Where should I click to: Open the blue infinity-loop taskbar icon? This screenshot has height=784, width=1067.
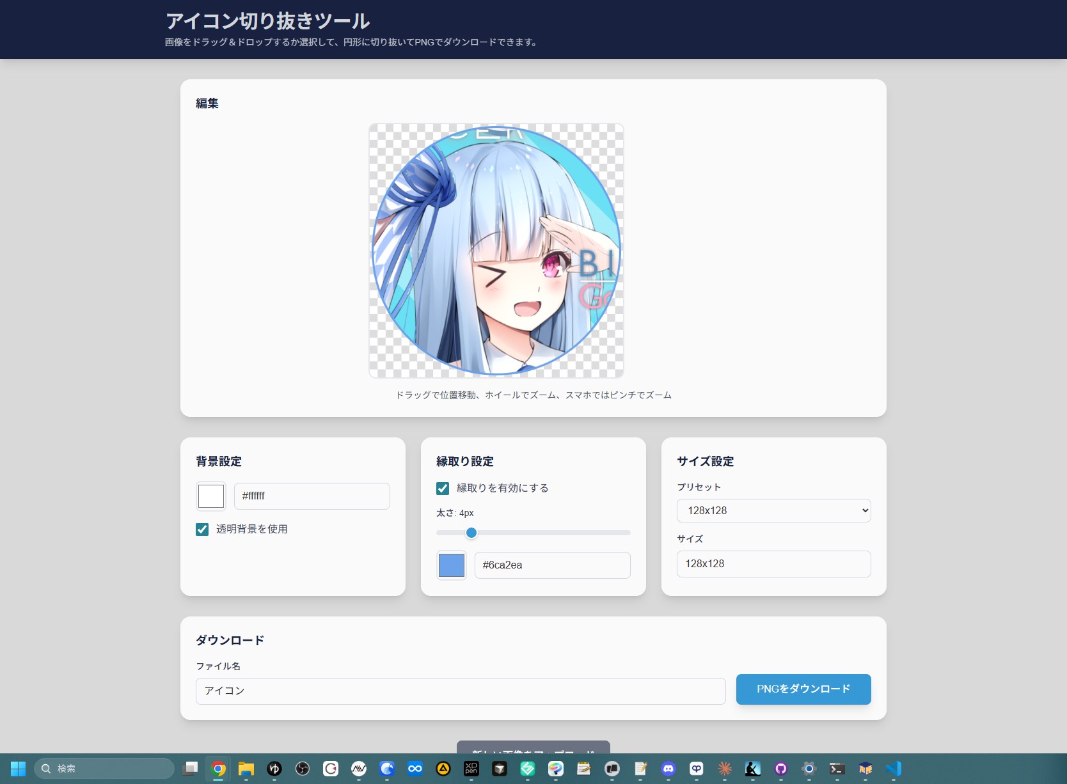pos(415,769)
